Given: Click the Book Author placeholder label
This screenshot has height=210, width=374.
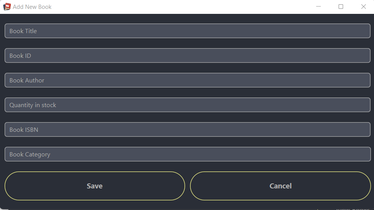Looking at the screenshot, I should (27, 81).
